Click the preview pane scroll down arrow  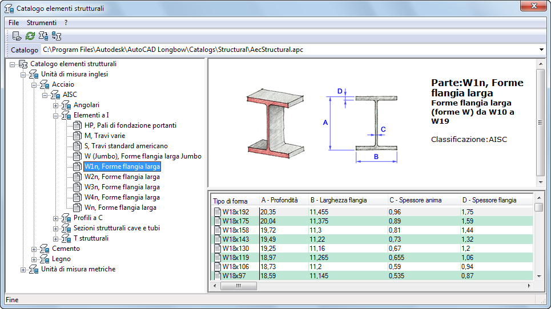pos(541,182)
